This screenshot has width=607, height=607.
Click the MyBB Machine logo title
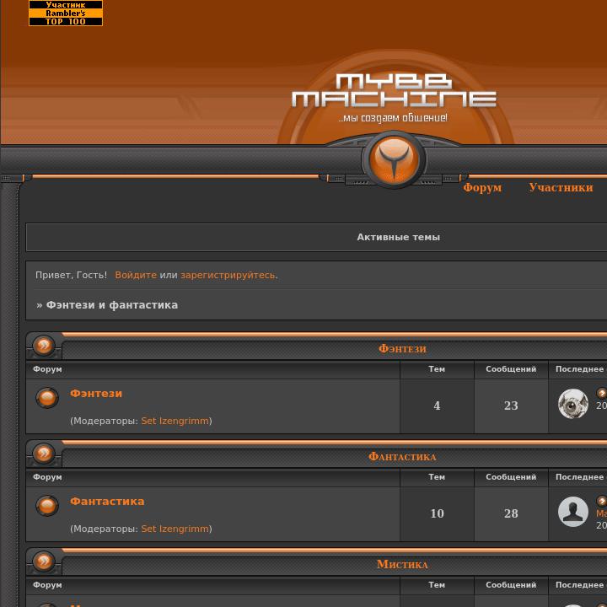pos(394,90)
